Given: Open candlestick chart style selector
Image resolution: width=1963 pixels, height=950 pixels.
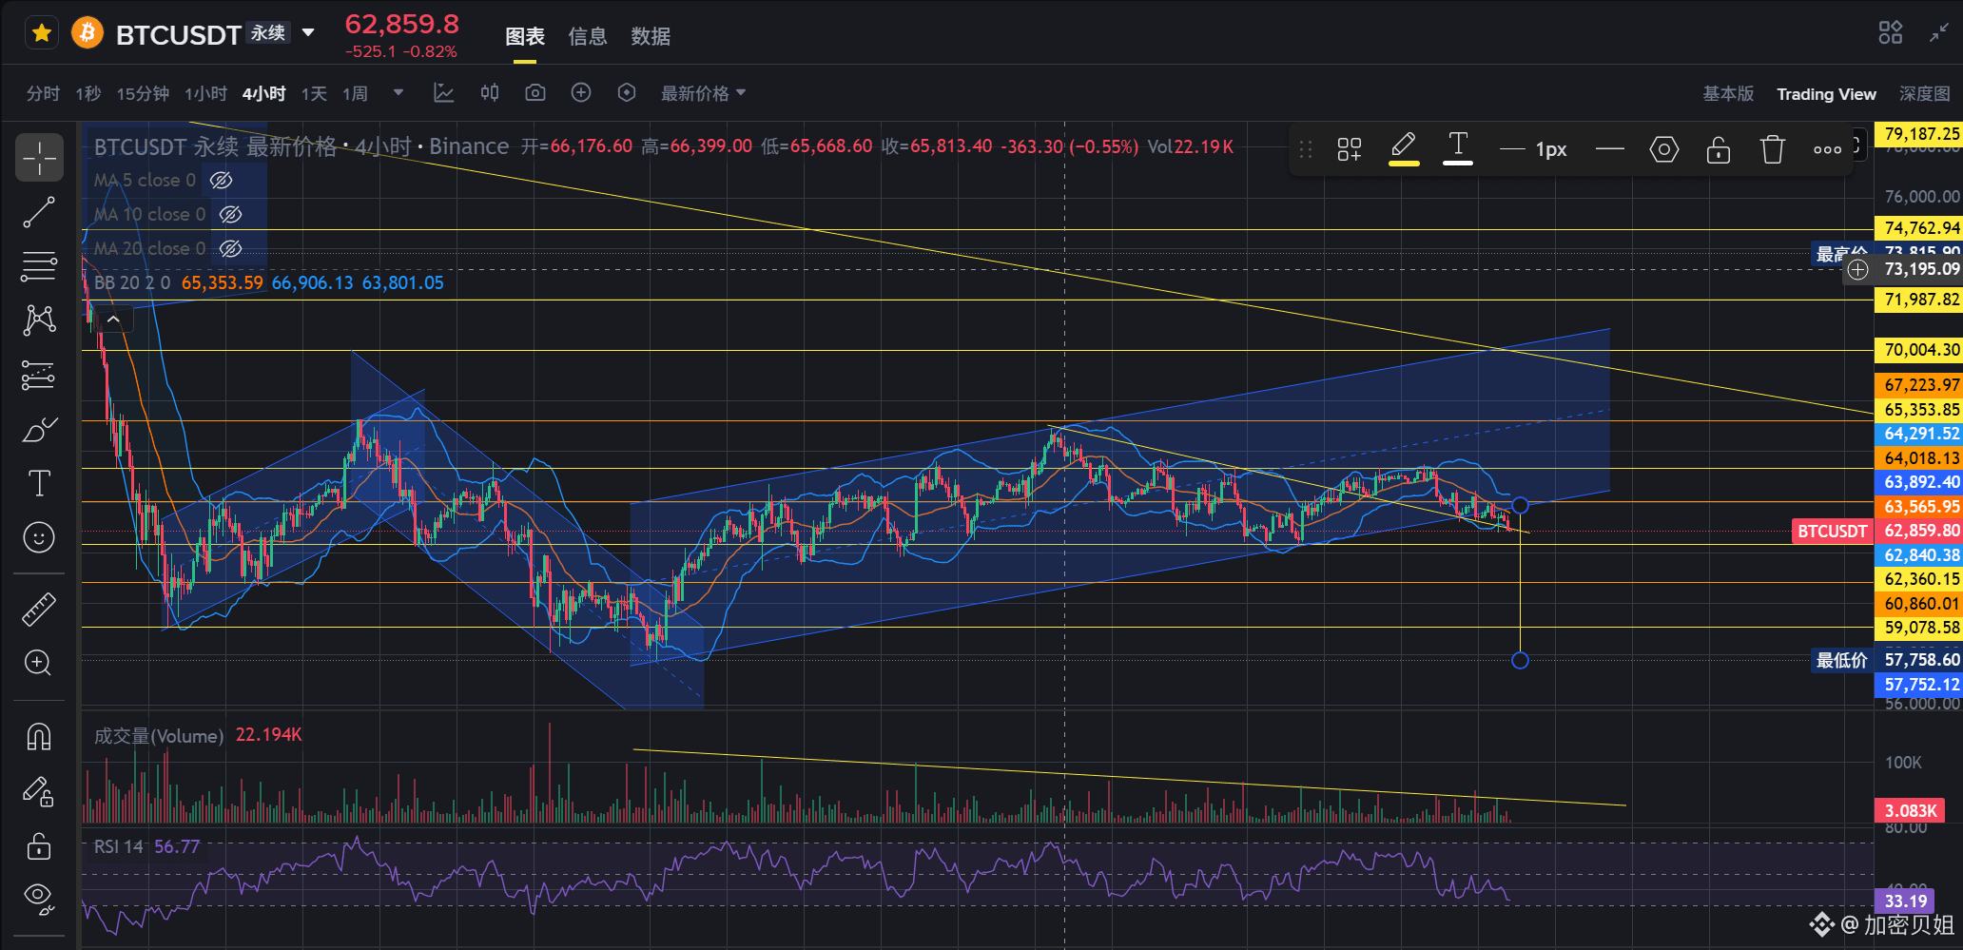Looking at the screenshot, I should [x=490, y=93].
